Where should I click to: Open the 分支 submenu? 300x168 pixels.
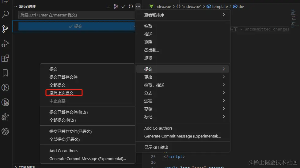183,93
